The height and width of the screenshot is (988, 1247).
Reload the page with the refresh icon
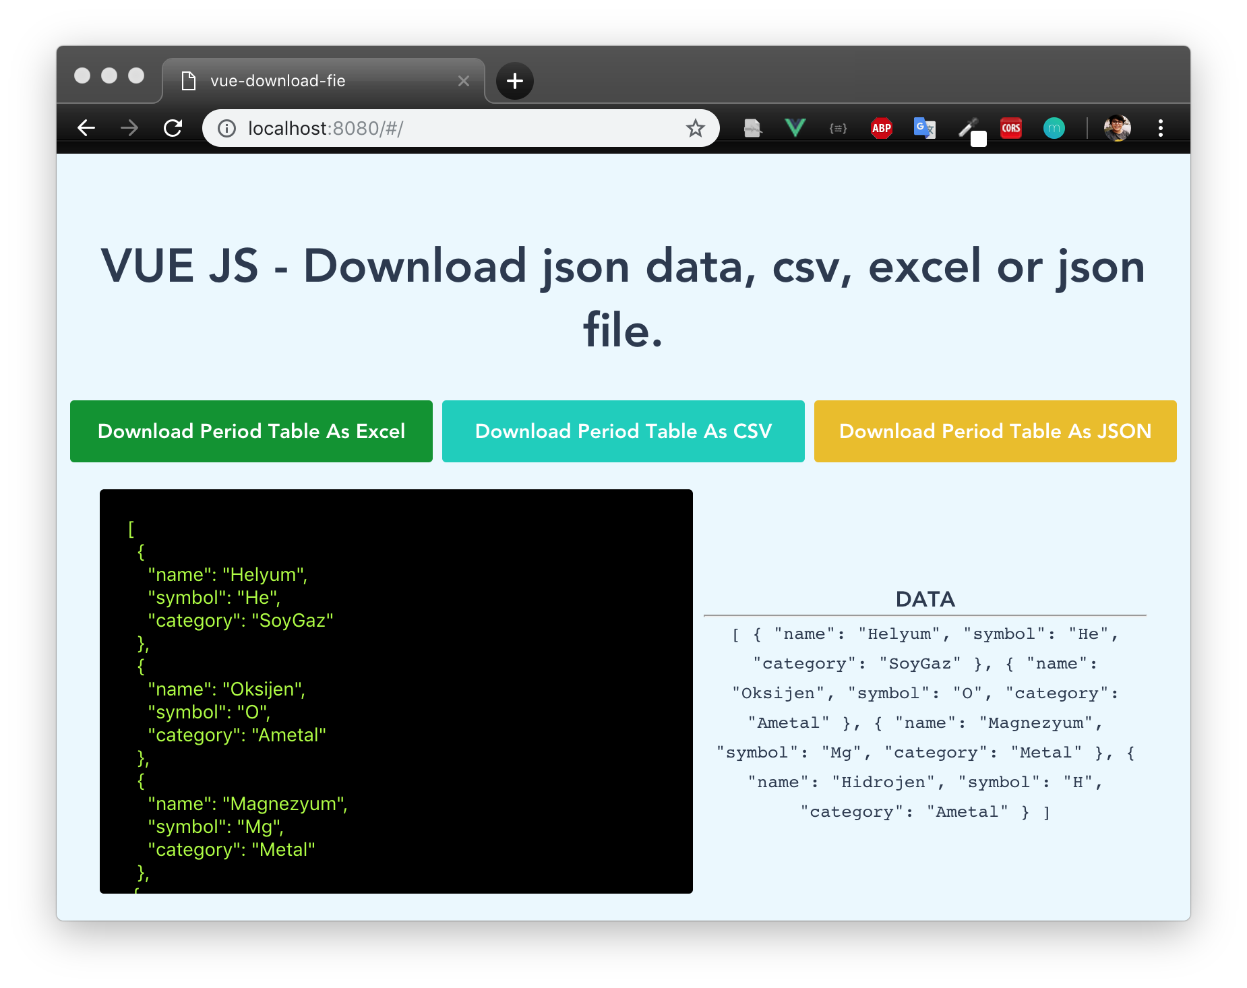click(173, 128)
